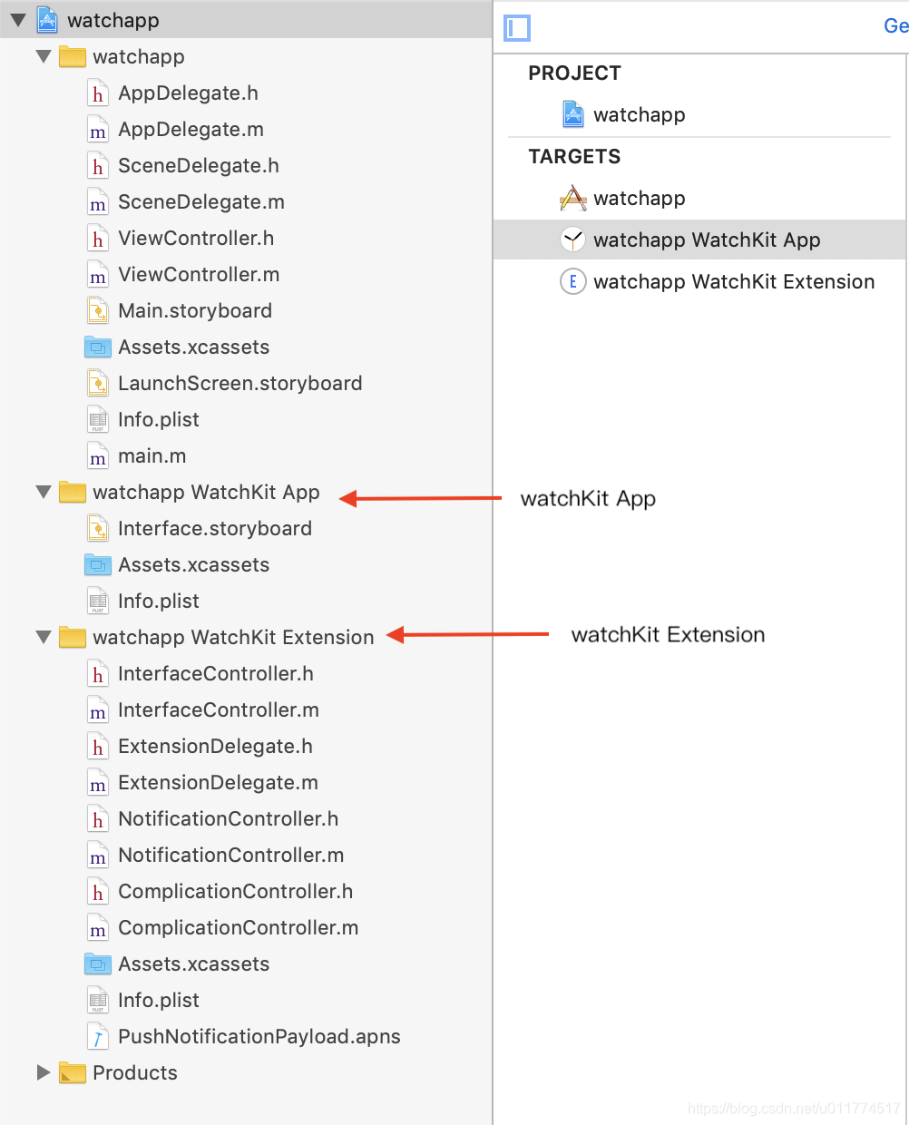
Task: Collapse the watchapp WatchKit Extension group triangle
Action: [x=44, y=637]
